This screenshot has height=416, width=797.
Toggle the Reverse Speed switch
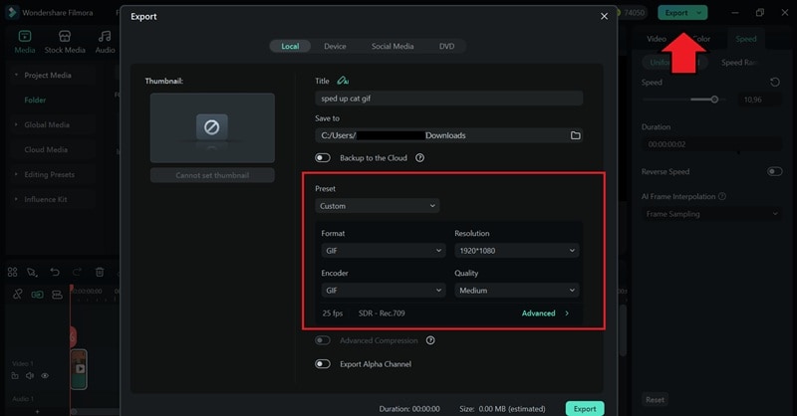[x=775, y=172]
